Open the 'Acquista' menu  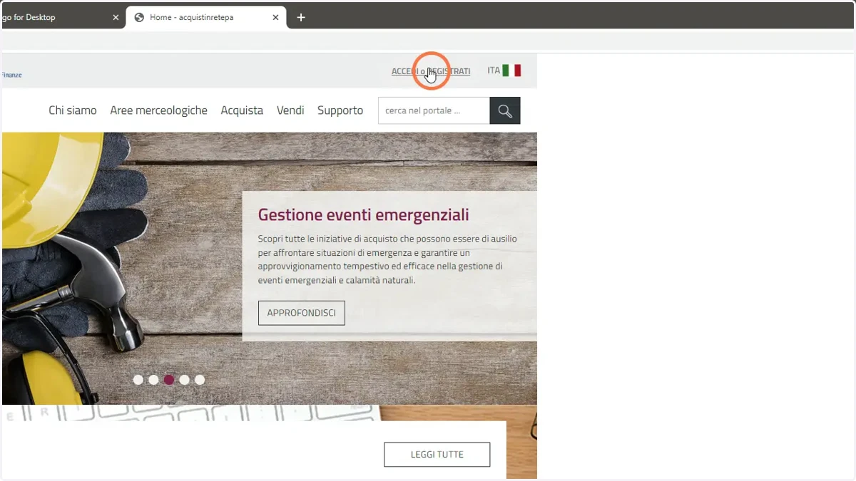[242, 110]
